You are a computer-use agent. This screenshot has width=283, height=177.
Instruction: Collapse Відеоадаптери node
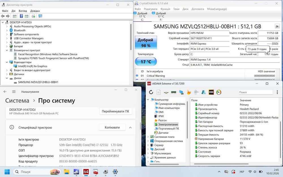(x=7, y=62)
